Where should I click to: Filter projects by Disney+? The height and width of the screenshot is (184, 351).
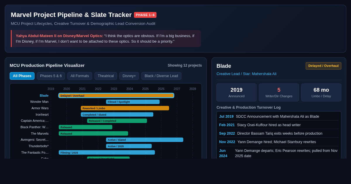[x=129, y=76]
